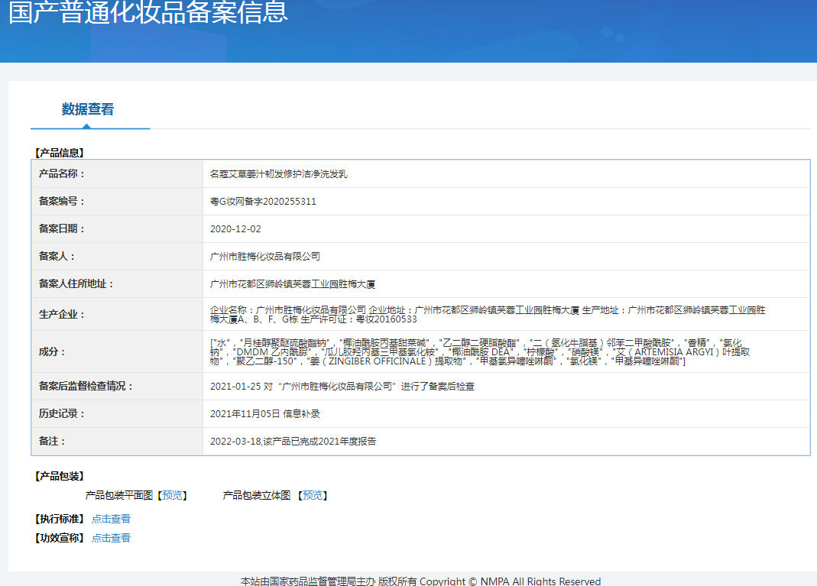This screenshot has height=586, width=817.
Task: Open 点击查看 link for 功效宣称
Action: [111, 538]
